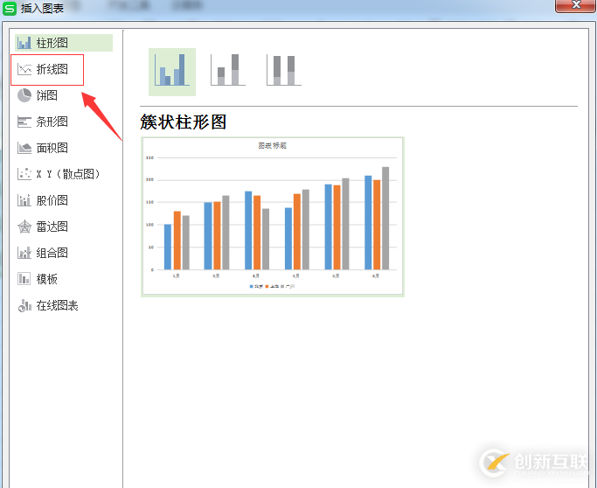Click the green WPS icon in title bar
This screenshot has width=597, height=488.
[10, 8]
